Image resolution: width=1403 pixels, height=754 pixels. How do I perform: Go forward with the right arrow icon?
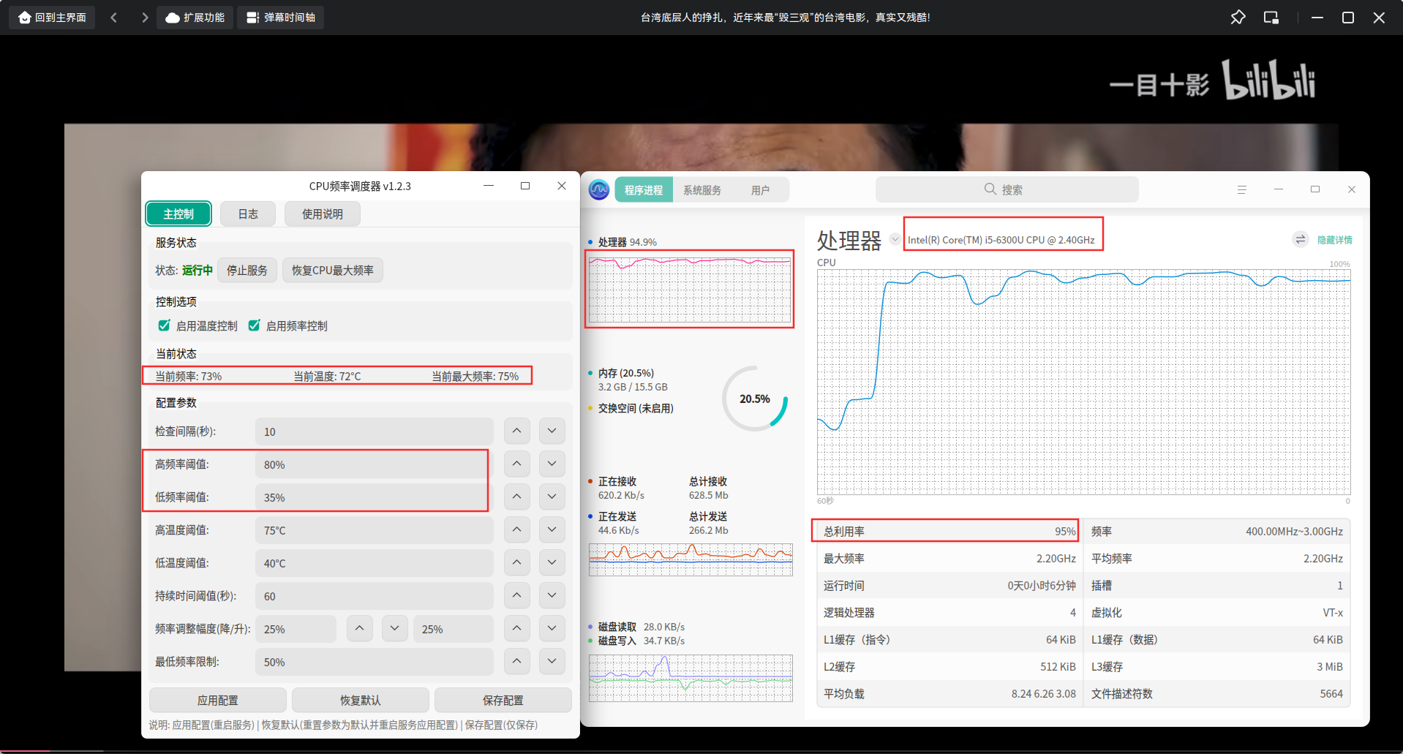(145, 18)
